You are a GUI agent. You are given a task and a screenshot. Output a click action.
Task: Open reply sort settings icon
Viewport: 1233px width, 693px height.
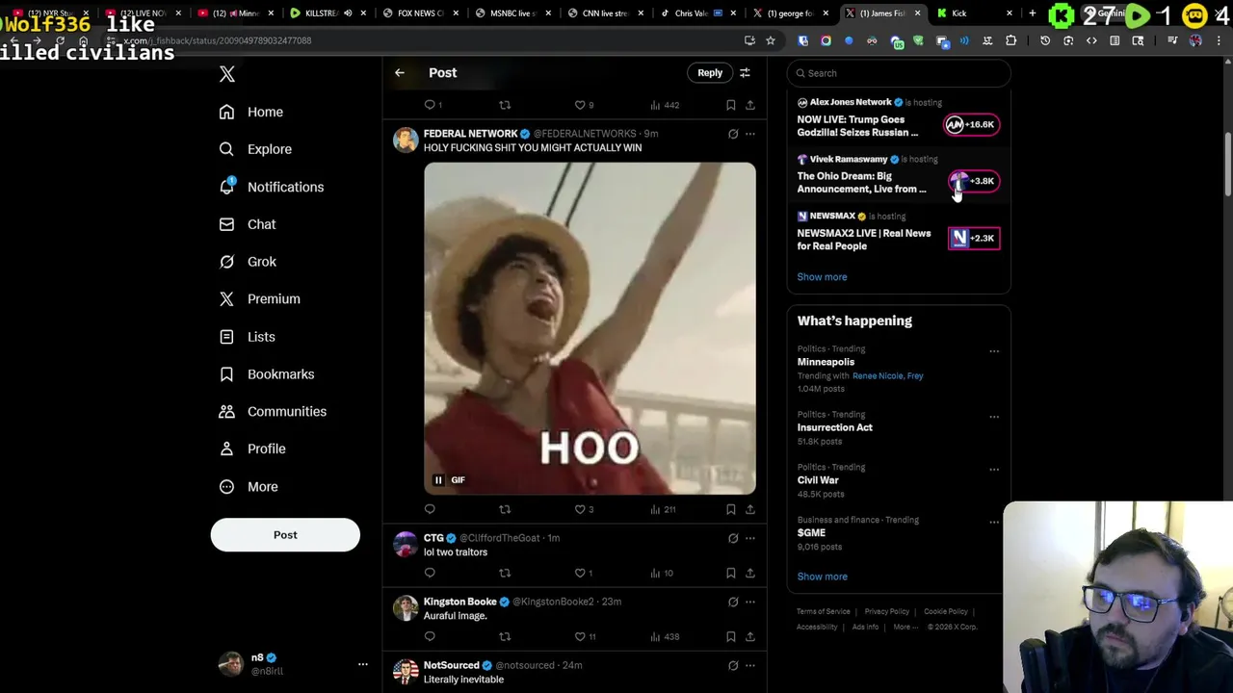[745, 73]
